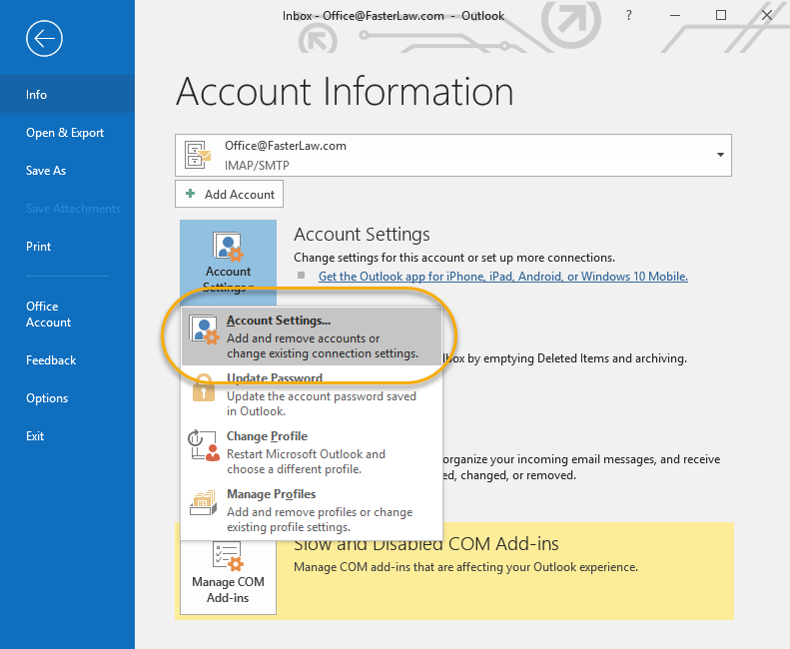Click the Slow and Disabled COM Add-ins heading

point(426,544)
